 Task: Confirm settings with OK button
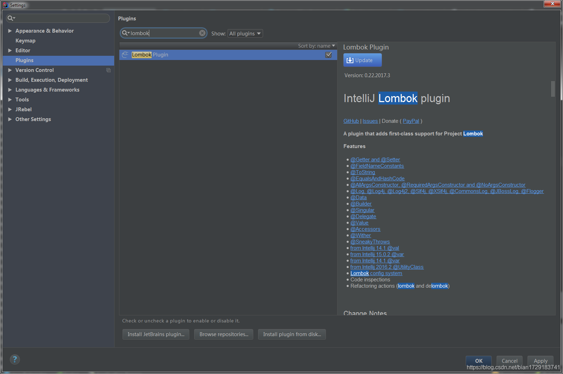point(478,361)
